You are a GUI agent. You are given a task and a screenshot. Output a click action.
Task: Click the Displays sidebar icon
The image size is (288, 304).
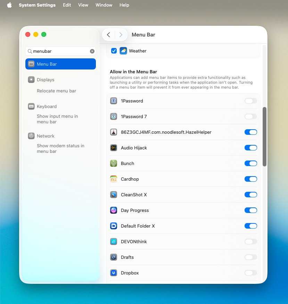[x=31, y=80]
